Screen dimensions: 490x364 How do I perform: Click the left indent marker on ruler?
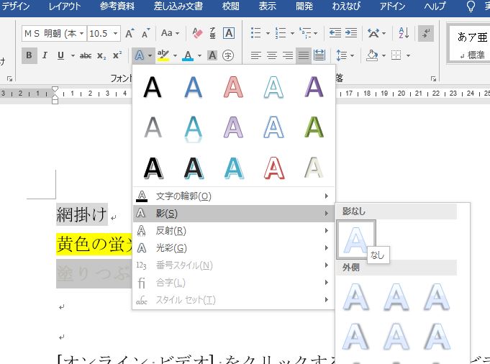[55, 101]
